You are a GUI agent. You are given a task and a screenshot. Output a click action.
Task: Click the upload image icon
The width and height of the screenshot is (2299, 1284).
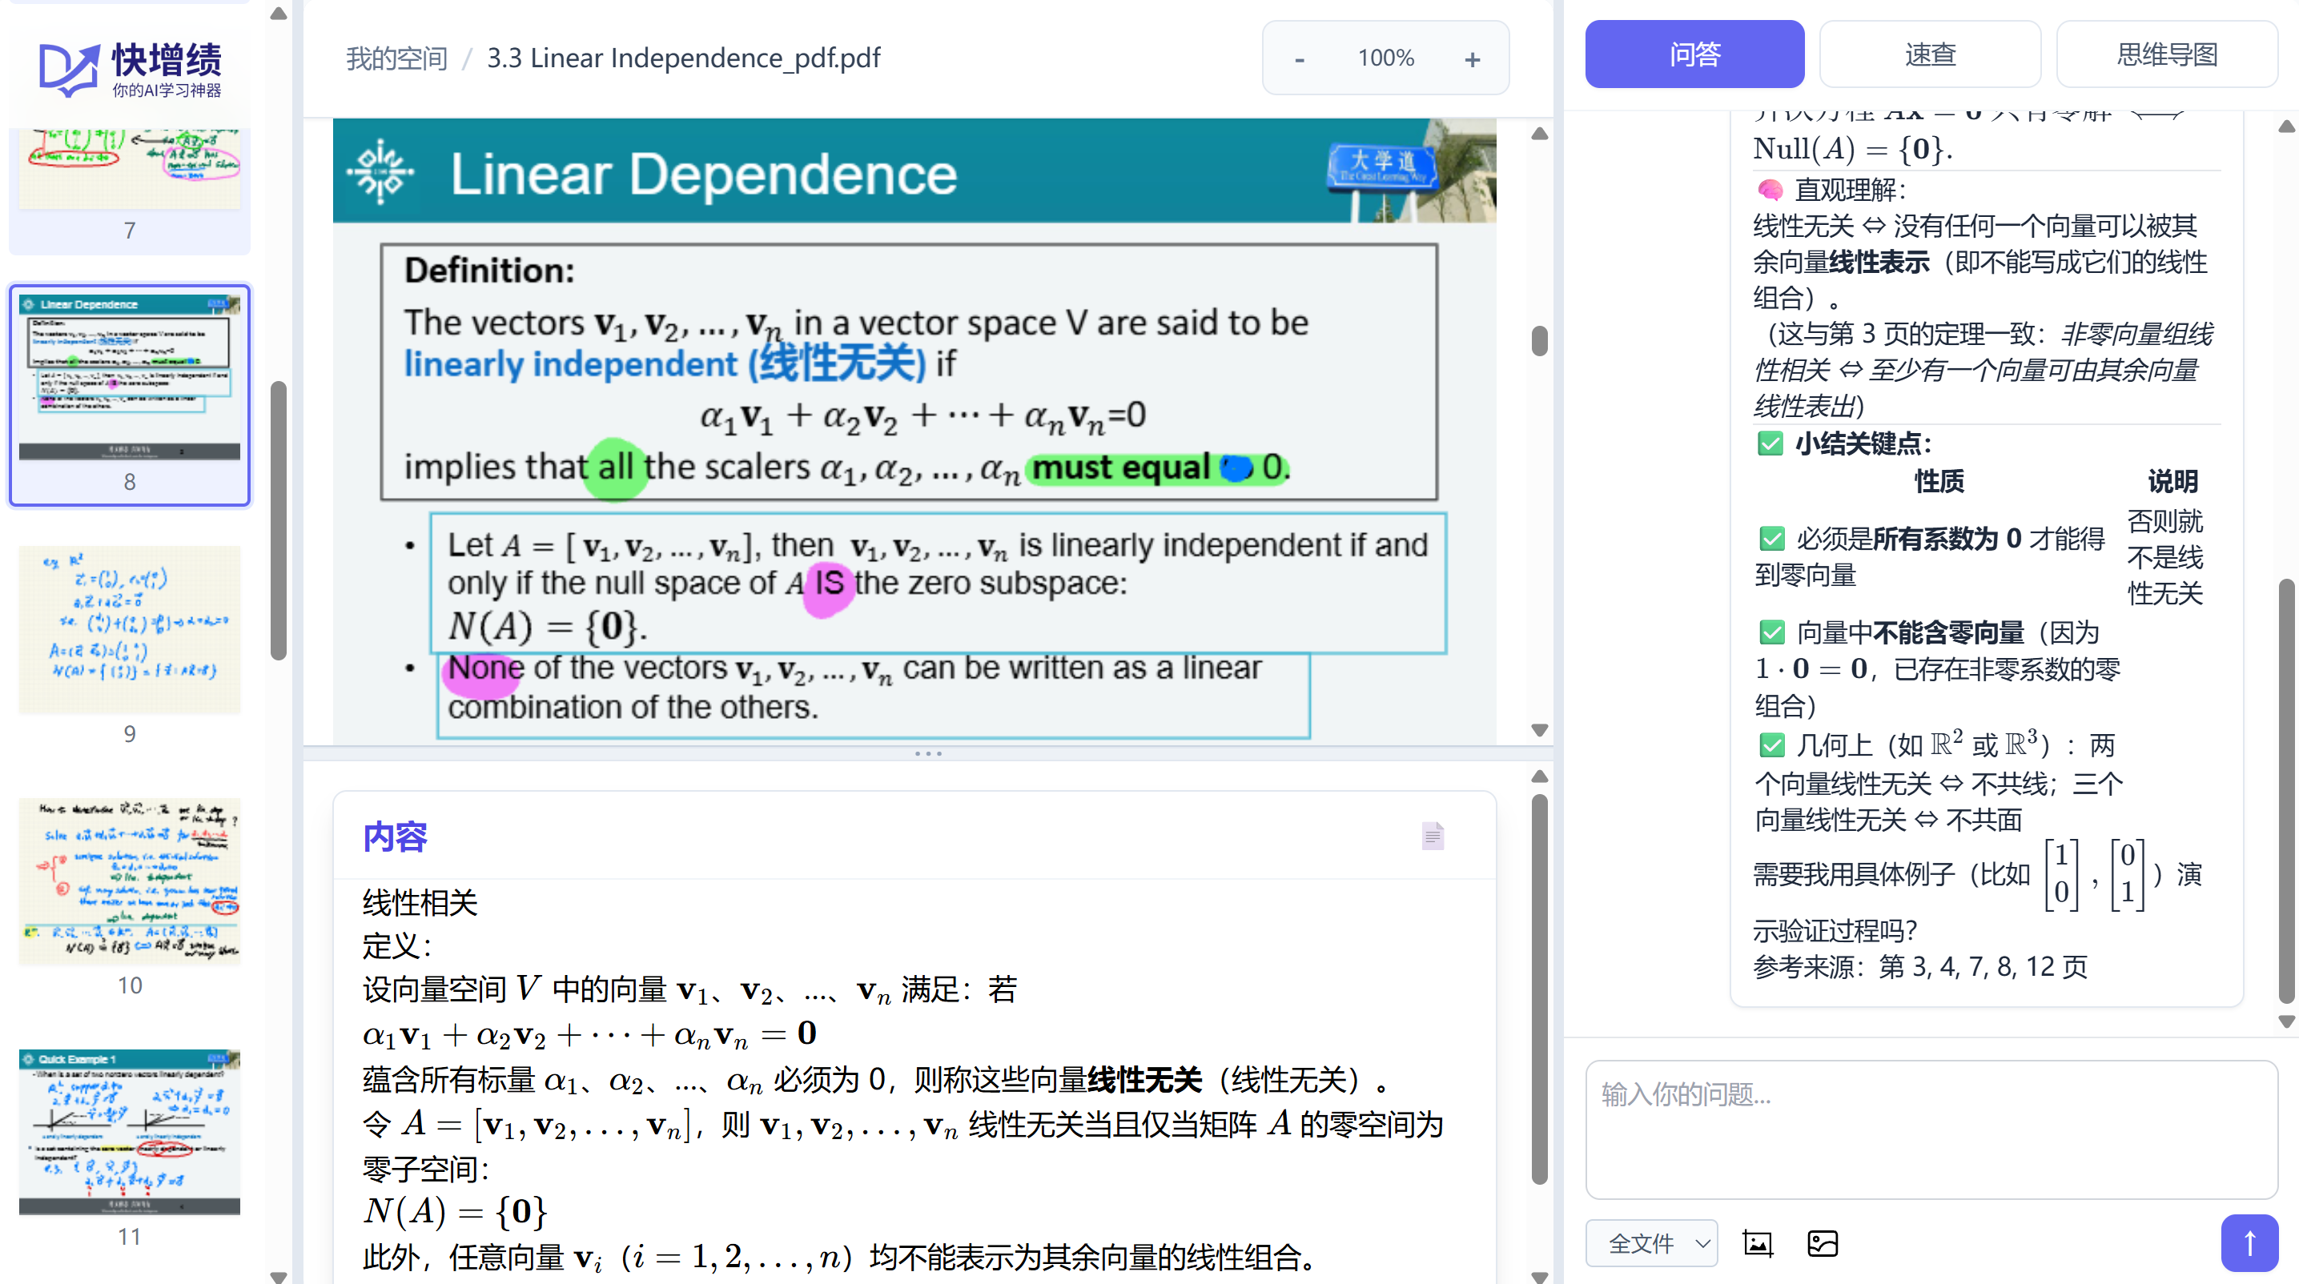pos(1822,1243)
